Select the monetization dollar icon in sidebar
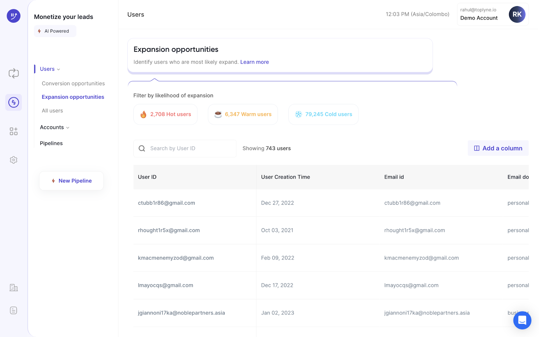This screenshot has width=539, height=337. 13,102
